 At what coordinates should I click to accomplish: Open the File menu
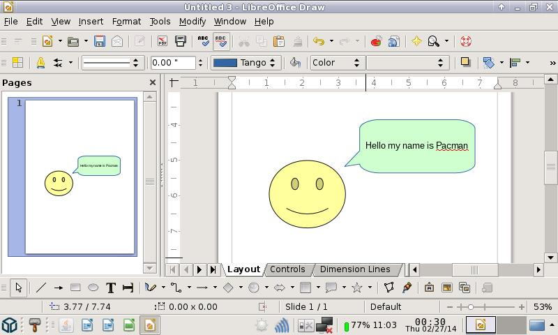pyautogui.click(x=10, y=22)
